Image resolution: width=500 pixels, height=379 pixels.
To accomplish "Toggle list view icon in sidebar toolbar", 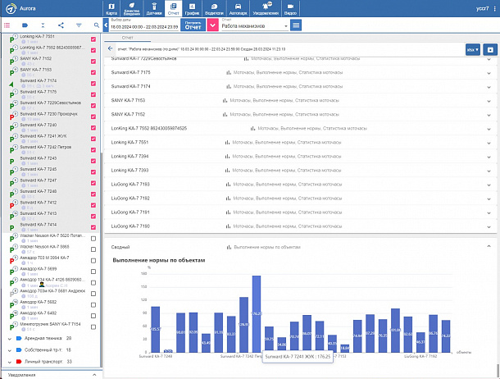I will pos(7,25).
